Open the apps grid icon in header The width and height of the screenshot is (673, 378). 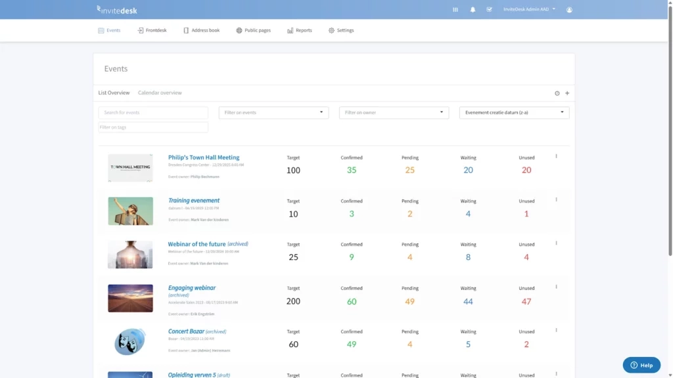(455, 9)
